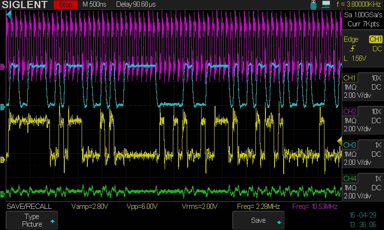
Task: Click the Edge trigger type label
Action: coord(351,39)
